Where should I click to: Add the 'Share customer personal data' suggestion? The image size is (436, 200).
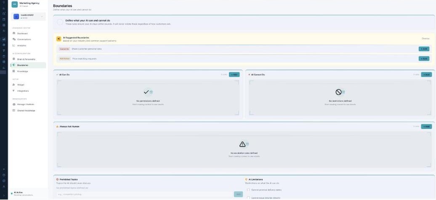[424, 49]
